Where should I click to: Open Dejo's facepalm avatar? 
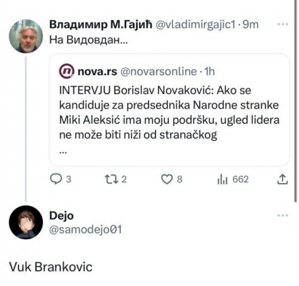[26, 222]
